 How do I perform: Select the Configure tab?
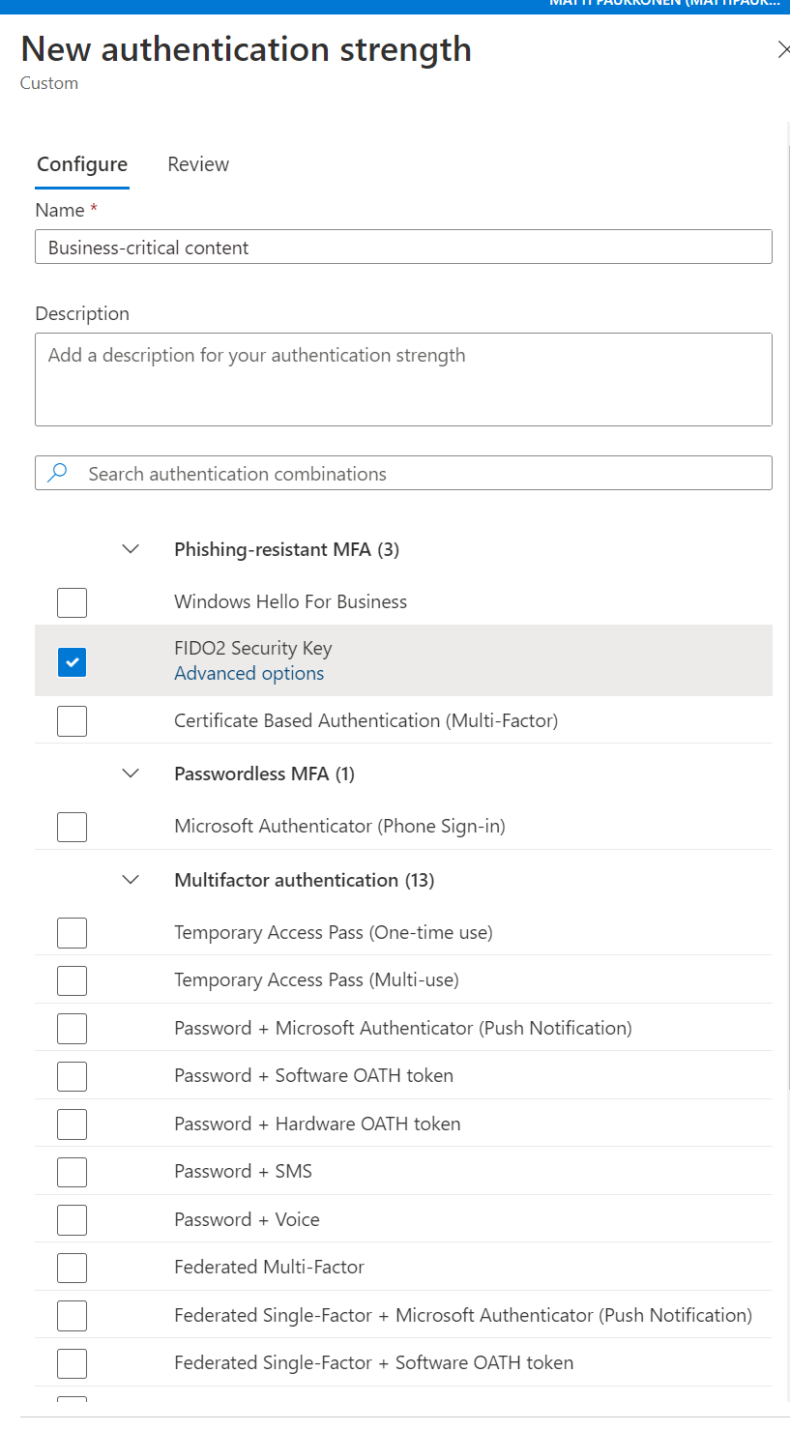(x=82, y=164)
